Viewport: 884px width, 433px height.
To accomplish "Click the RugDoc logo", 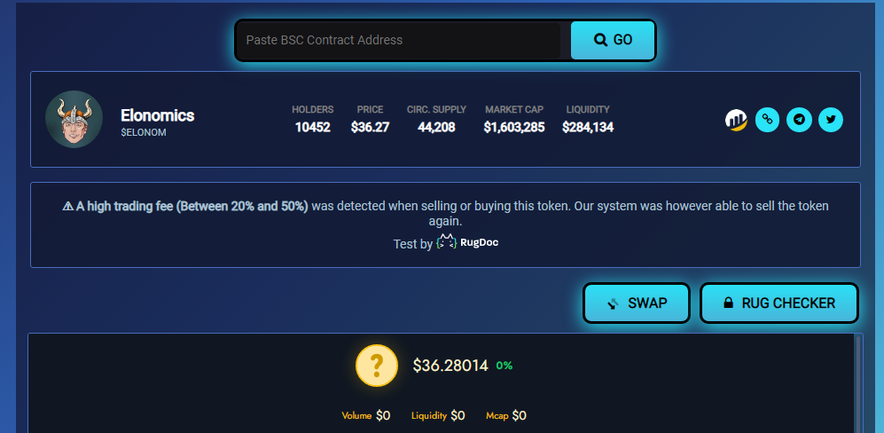I will click(467, 243).
